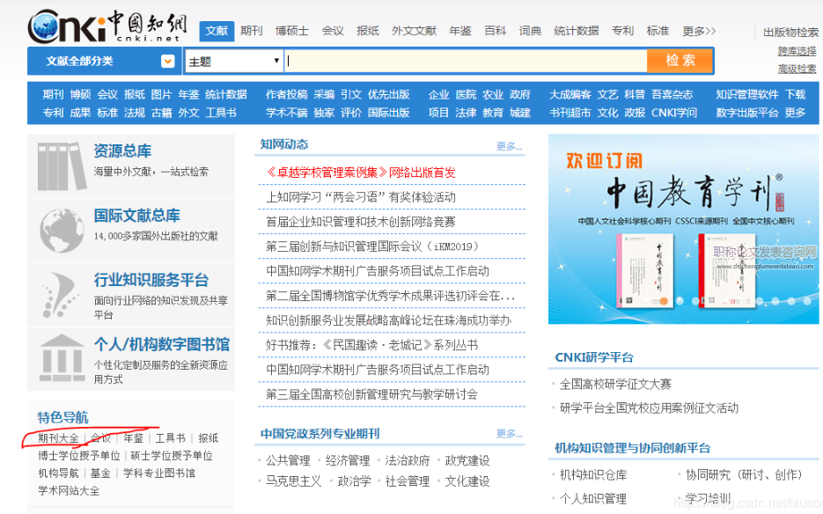Viewport: 823px width, 514px height.
Task: Click 机构知识仓库 link
Action: [593, 474]
